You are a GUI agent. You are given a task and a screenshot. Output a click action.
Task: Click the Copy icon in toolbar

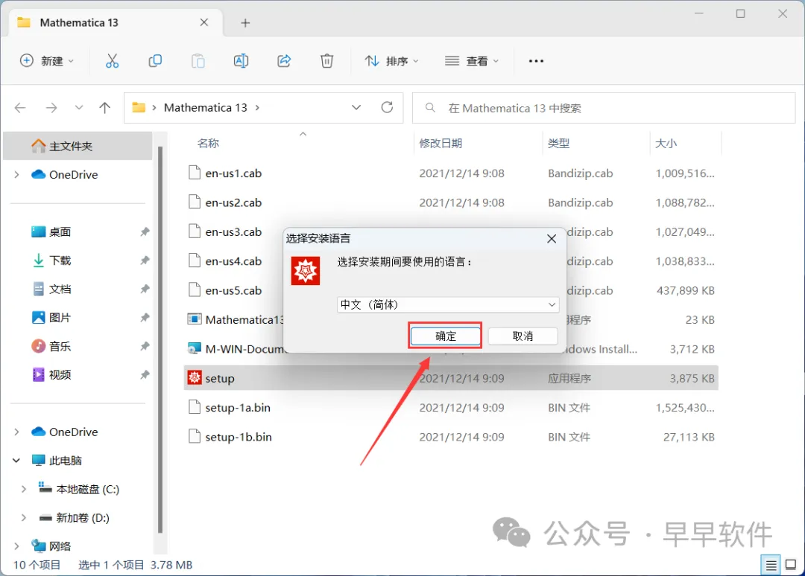coord(155,61)
